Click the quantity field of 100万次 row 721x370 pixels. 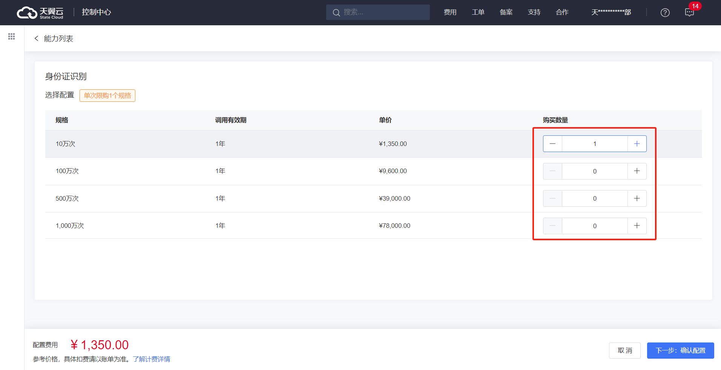[595, 171]
